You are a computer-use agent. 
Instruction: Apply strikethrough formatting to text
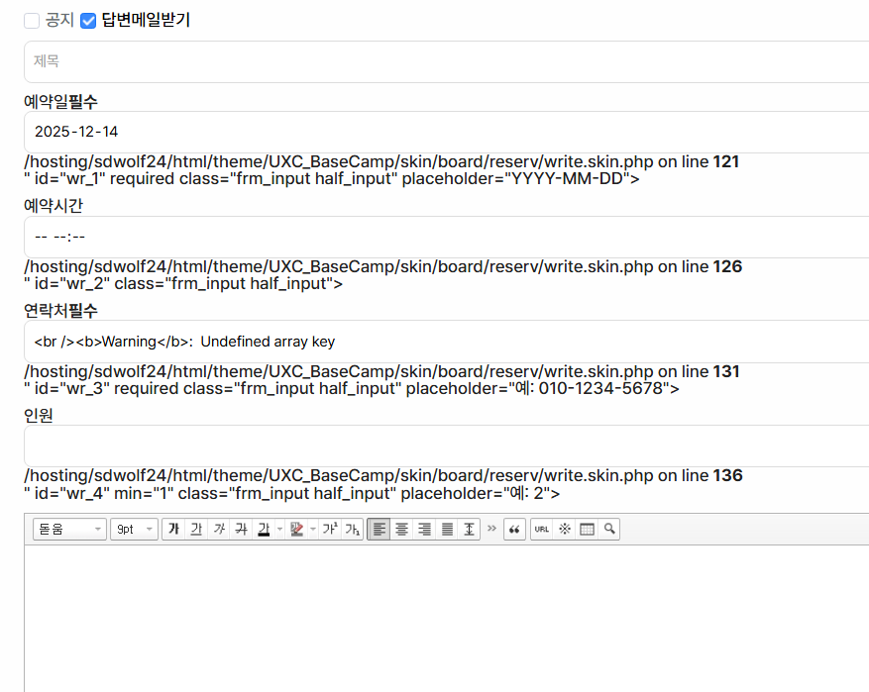240,530
